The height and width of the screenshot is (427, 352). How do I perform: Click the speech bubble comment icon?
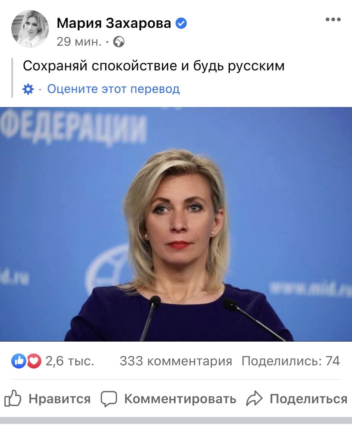point(109,399)
